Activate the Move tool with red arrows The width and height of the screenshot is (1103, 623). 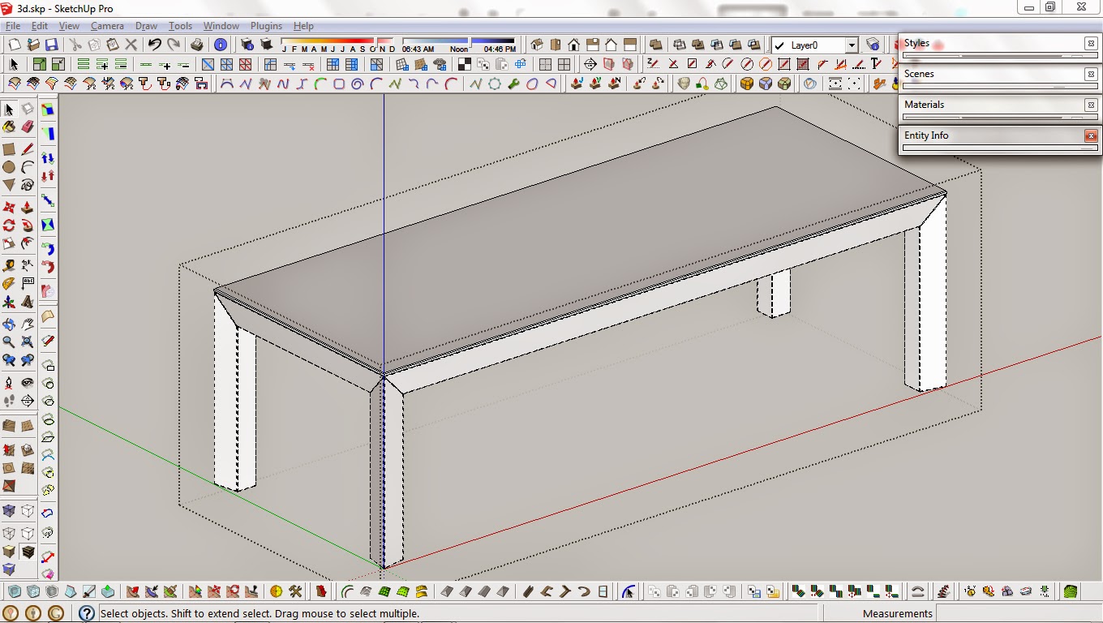pos(8,208)
